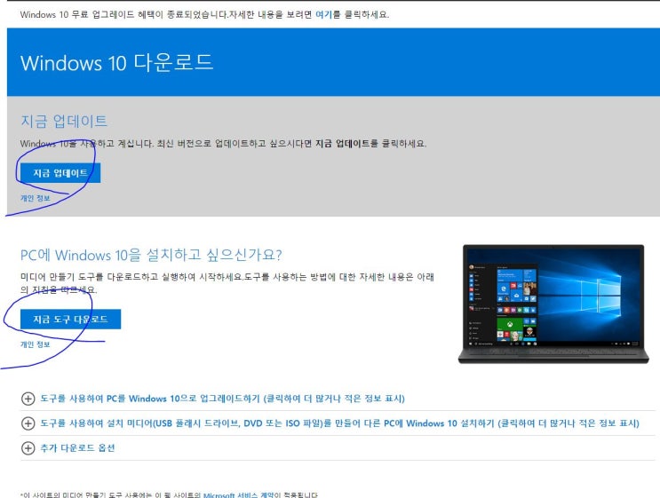
Task: Click the Windows 10 laptop image
Action: click(x=553, y=304)
